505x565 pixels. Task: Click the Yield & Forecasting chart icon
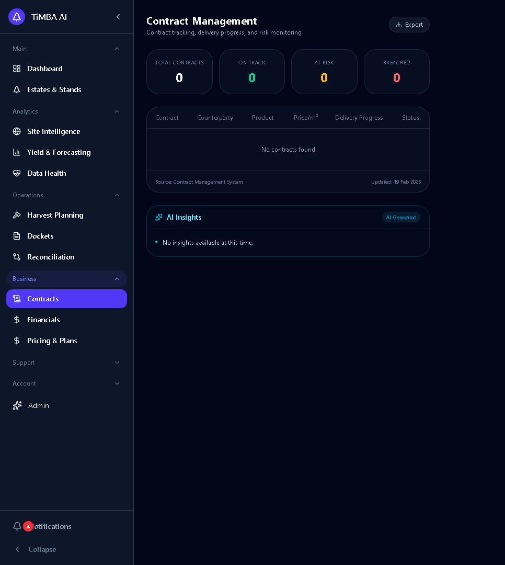click(x=17, y=152)
